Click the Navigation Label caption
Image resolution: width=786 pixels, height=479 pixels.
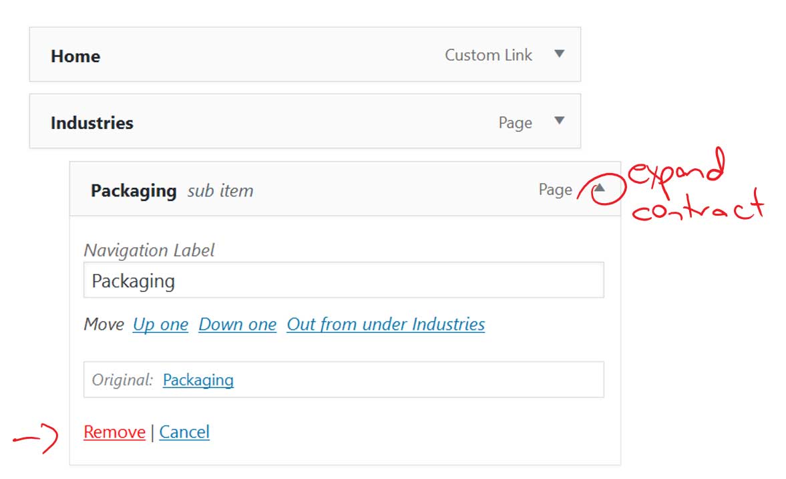pyautogui.click(x=149, y=250)
